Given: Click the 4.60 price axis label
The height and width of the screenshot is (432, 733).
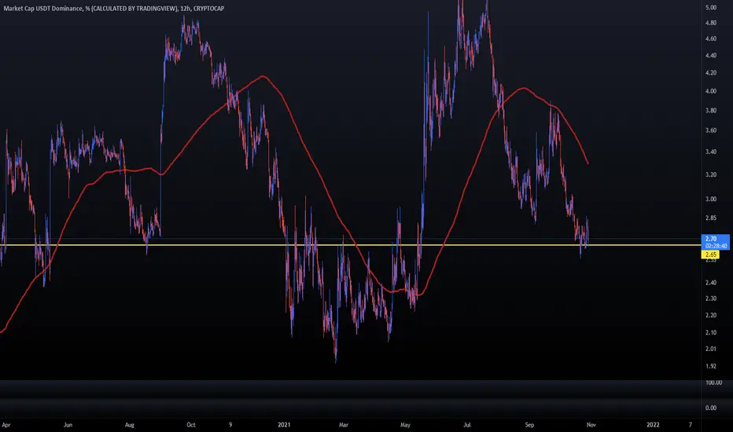Looking at the screenshot, I should 710,38.
